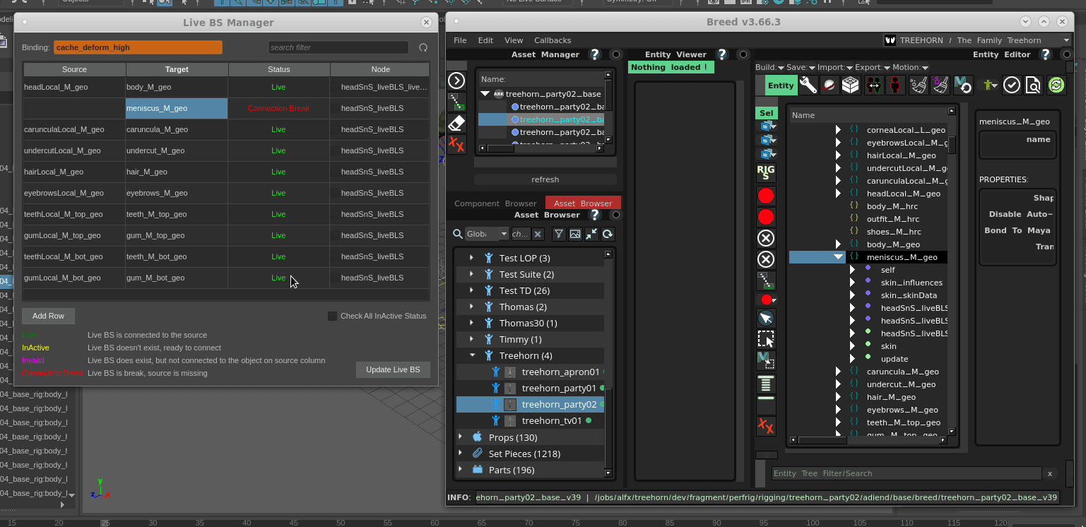Click the filter funnel icon in Asset Browser
This screenshot has width=1086, height=527.
click(559, 234)
